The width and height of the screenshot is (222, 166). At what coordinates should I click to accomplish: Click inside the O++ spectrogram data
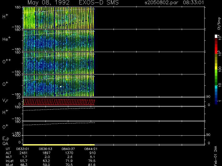tap(59, 63)
